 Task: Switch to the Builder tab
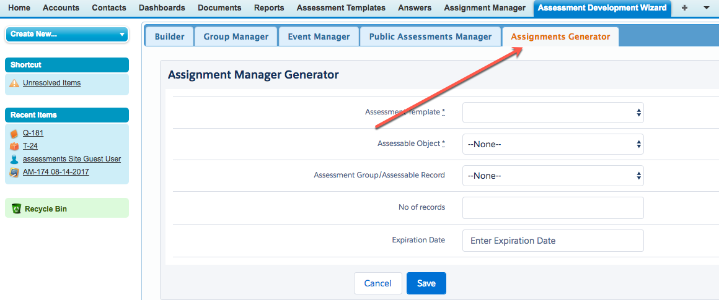click(x=170, y=36)
